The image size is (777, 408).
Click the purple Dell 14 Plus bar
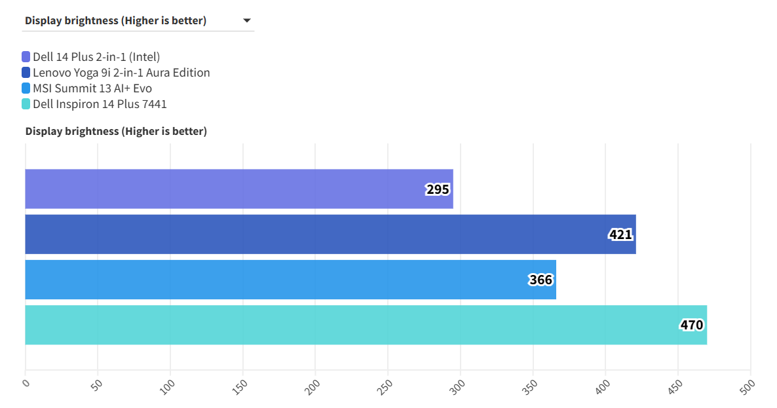coord(223,189)
